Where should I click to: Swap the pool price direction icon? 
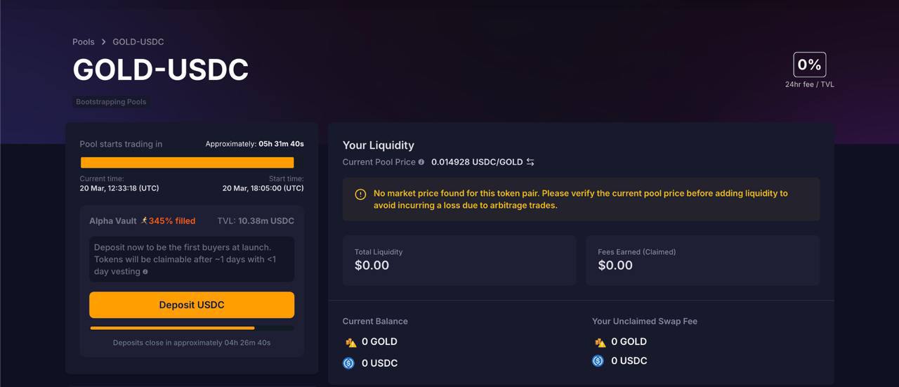coord(530,162)
